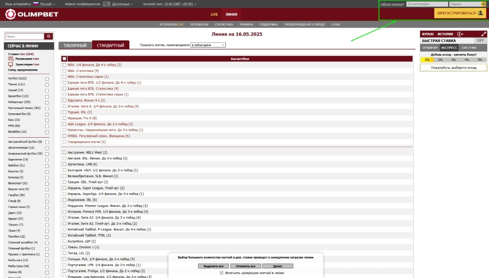Select the Ординар bet type
Viewport: 489px width, 278px height.
click(x=430, y=48)
